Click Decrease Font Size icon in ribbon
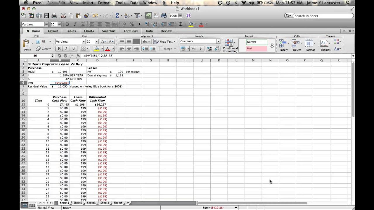This screenshot has width=374, height=210. [x=111, y=41]
